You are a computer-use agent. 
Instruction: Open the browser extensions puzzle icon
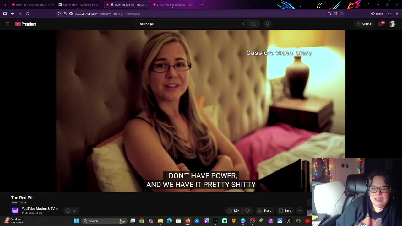[x=389, y=14]
